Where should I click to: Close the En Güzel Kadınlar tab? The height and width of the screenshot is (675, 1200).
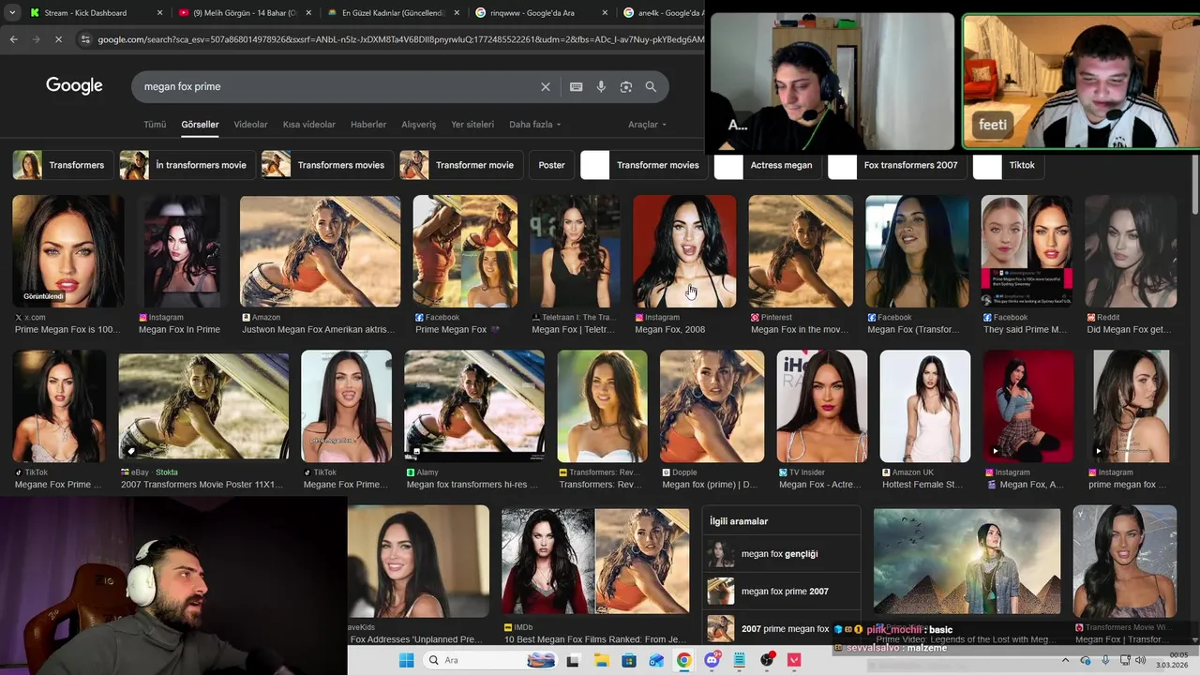pyautogui.click(x=457, y=13)
